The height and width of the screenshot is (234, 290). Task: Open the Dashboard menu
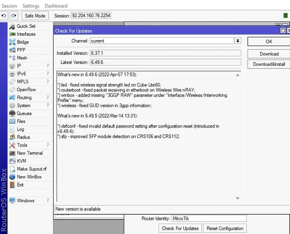(x=56, y=6)
